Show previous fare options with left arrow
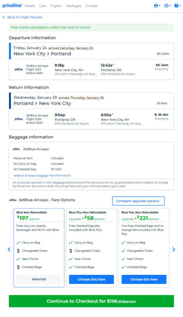 tap(9, 250)
